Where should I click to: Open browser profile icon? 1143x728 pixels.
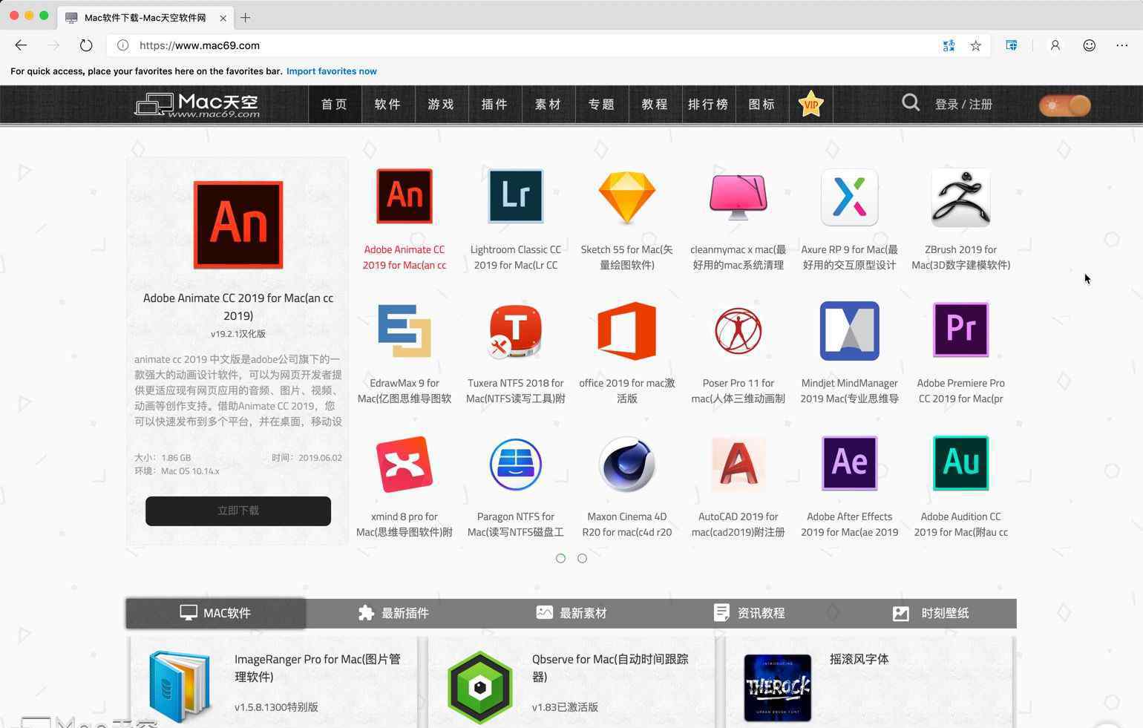[1055, 45]
